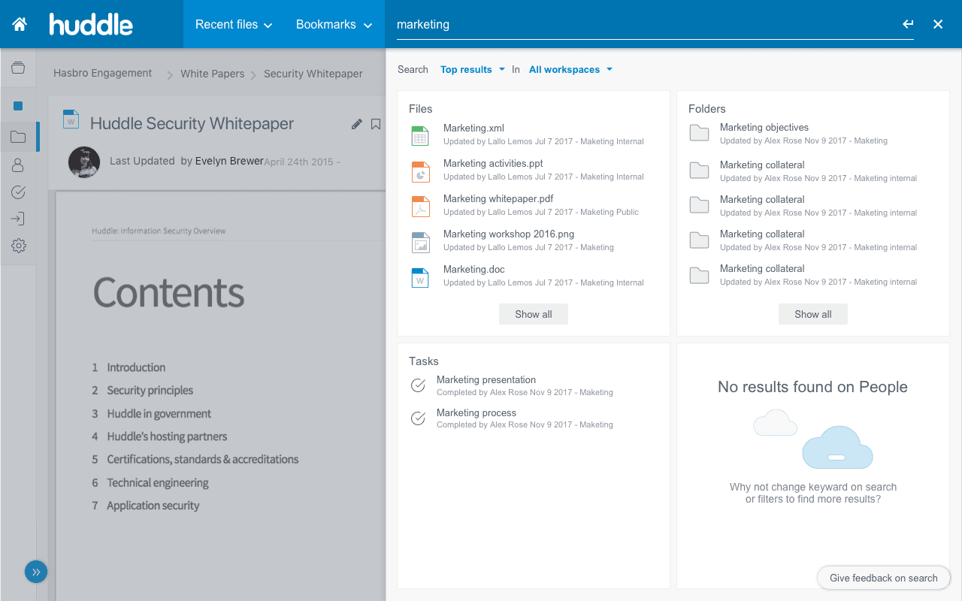962x601 pixels.
Task: Click the Word document icon beside title
Action: pos(71,119)
